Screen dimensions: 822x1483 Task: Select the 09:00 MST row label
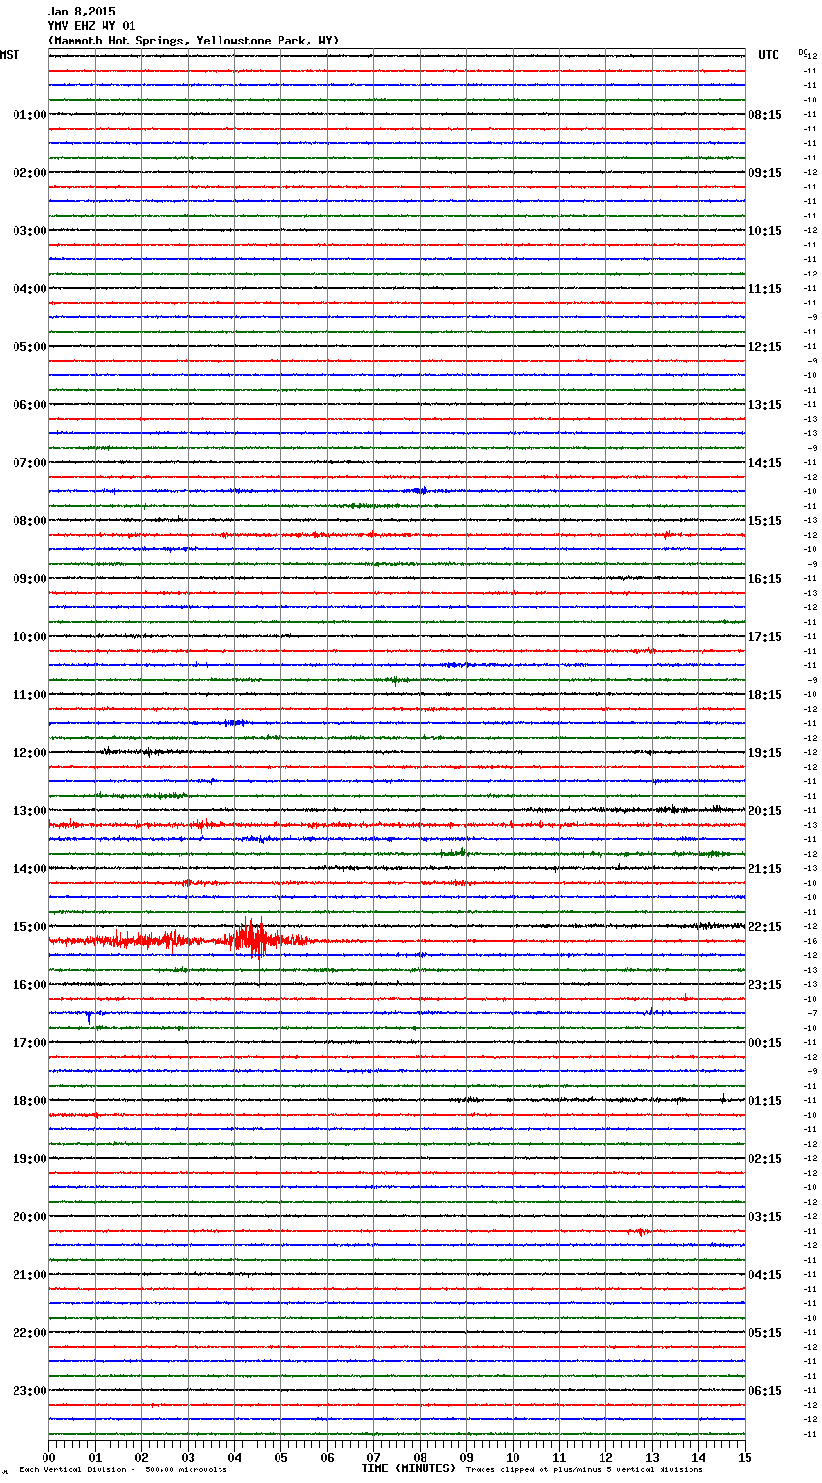tap(30, 579)
